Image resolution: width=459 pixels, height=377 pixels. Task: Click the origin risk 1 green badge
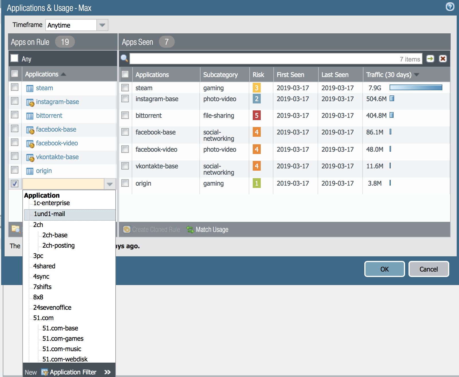257,183
